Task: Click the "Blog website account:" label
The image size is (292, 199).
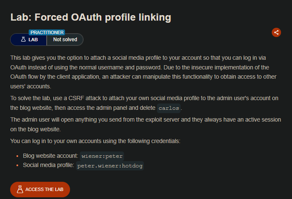Action: [51, 156]
